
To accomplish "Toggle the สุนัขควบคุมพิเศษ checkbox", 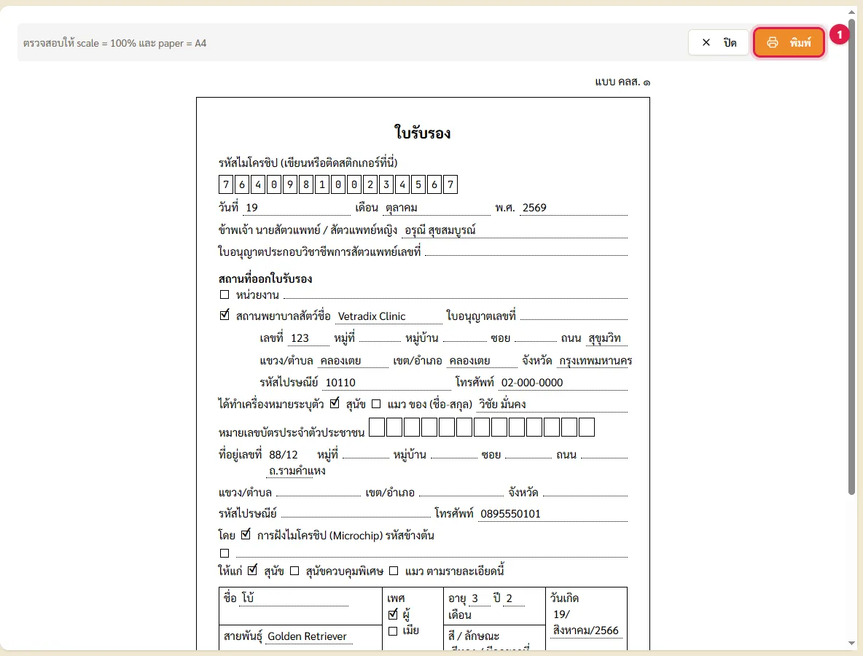I will coord(294,571).
